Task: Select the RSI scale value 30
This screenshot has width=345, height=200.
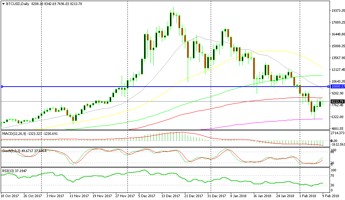Action: tap(333, 185)
